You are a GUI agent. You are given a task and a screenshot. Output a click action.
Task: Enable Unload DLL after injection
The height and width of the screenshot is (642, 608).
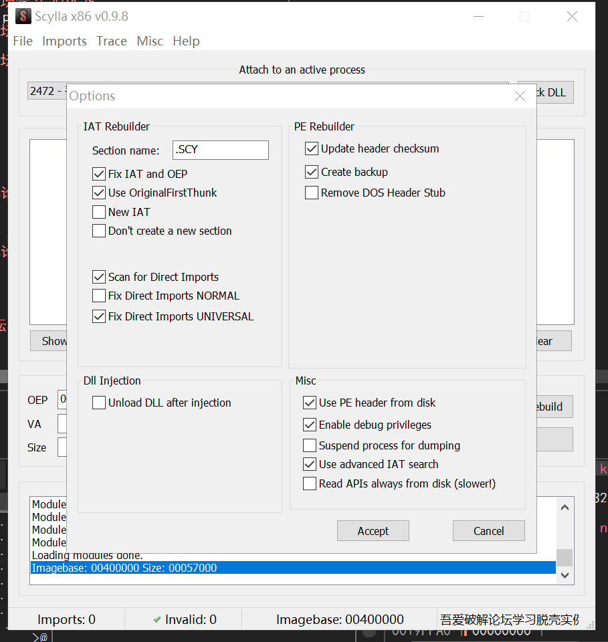pos(99,403)
